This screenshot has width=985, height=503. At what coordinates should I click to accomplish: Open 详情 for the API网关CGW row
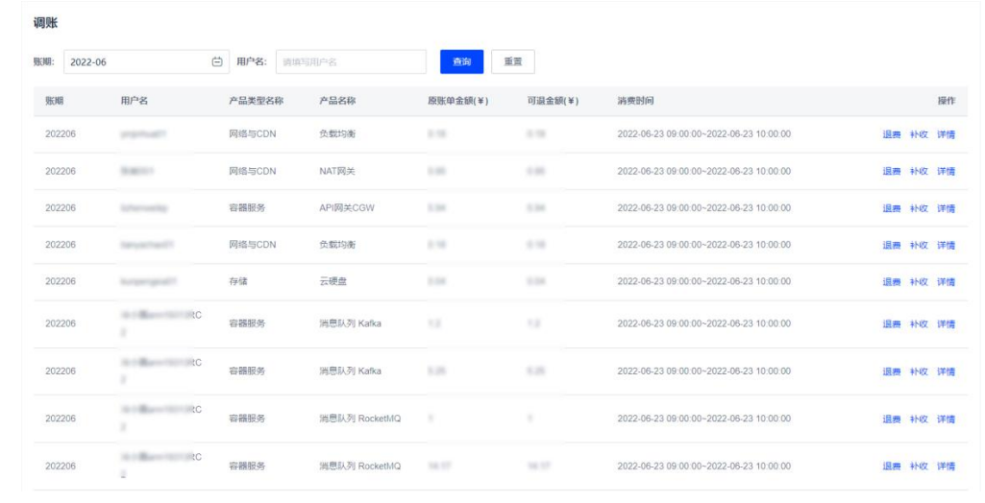coord(946,208)
